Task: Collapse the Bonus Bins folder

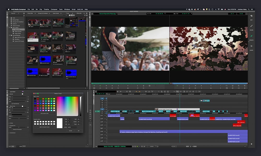Action: pyautogui.click(x=9, y=28)
